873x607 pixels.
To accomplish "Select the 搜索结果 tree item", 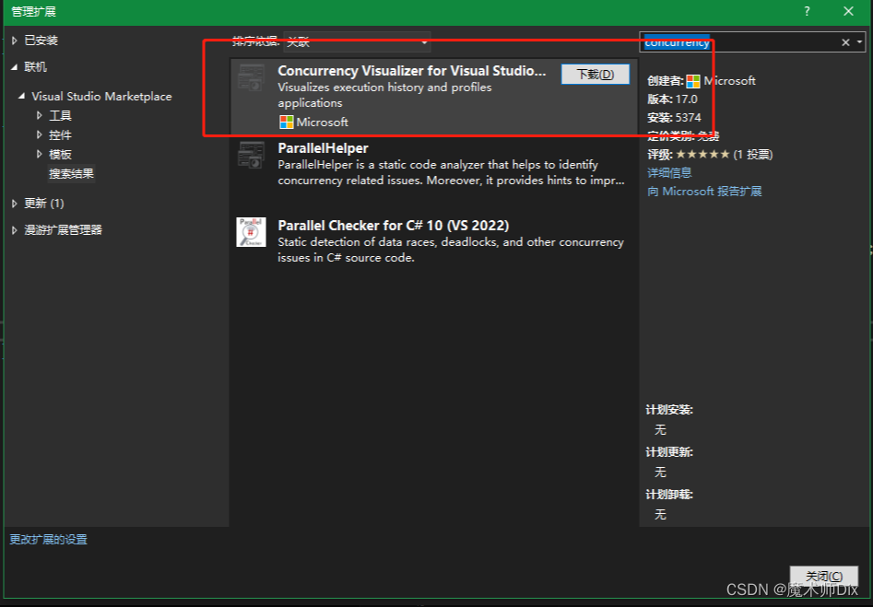I will (x=71, y=173).
